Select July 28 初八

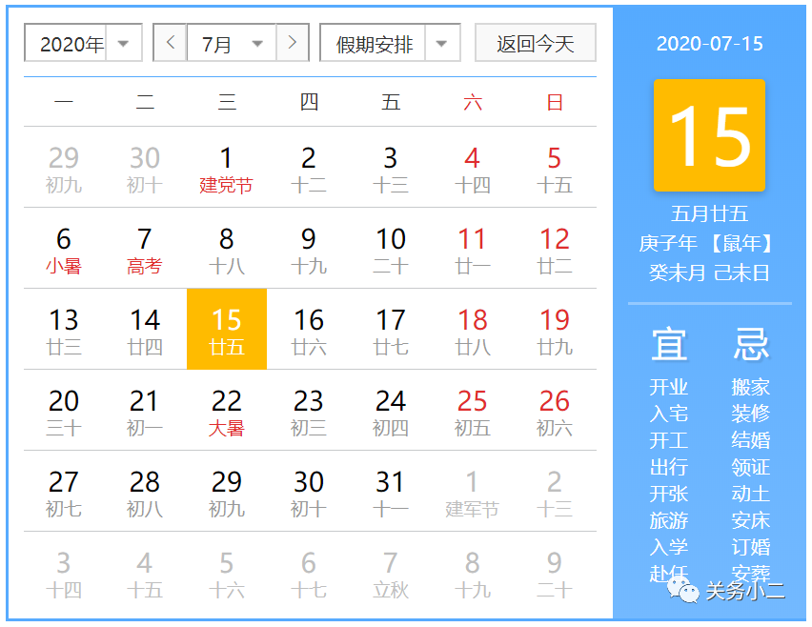[145, 492]
